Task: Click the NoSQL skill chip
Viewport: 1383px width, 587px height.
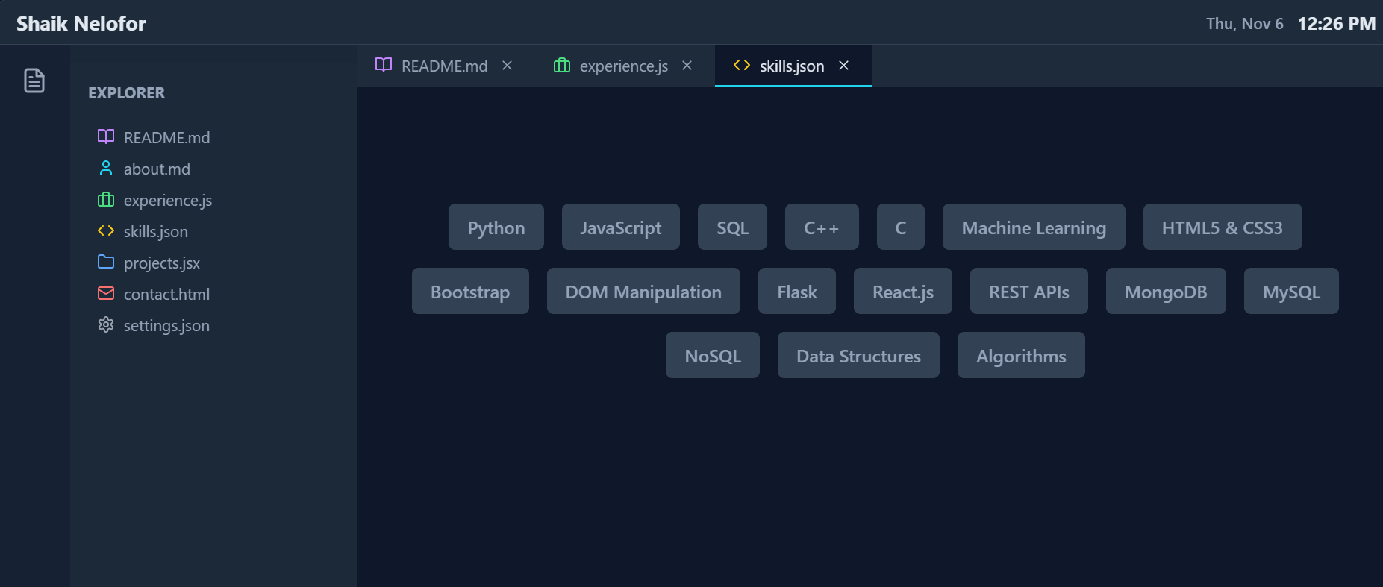Action: 713,355
